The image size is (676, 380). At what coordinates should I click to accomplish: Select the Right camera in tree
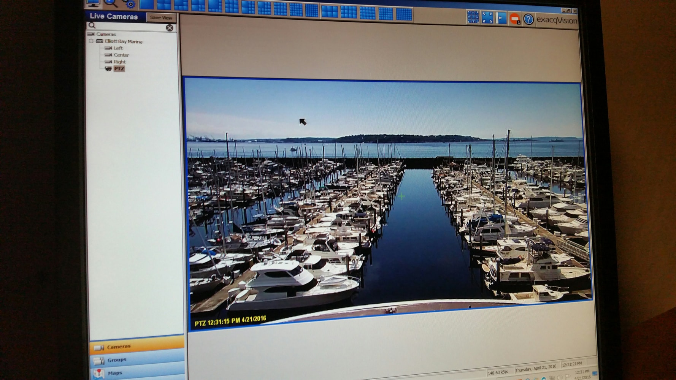[119, 62]
